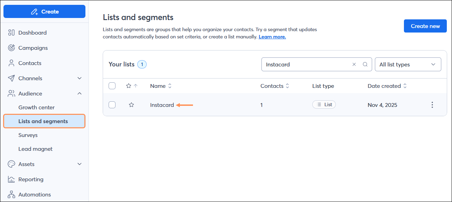The height and width of the screenshot is (202, 452).
Task: Click the magnifier icon to search lists
Action: [x=365, y=64]
